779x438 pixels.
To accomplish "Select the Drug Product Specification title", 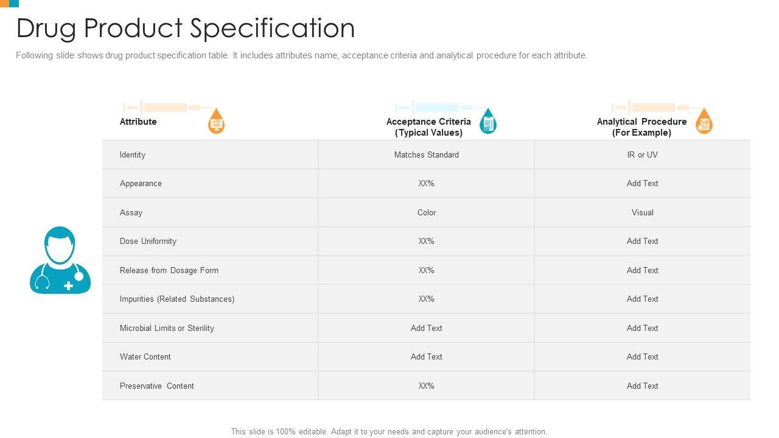I will tap(186, 28).
